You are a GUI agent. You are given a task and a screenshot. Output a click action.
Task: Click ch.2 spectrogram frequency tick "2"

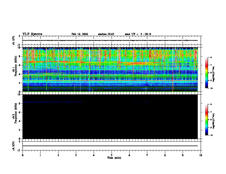(x=20, y=130)
